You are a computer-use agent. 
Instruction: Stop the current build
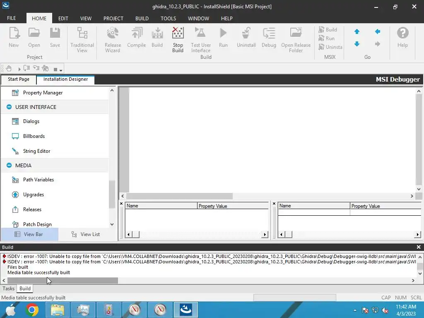178,40
